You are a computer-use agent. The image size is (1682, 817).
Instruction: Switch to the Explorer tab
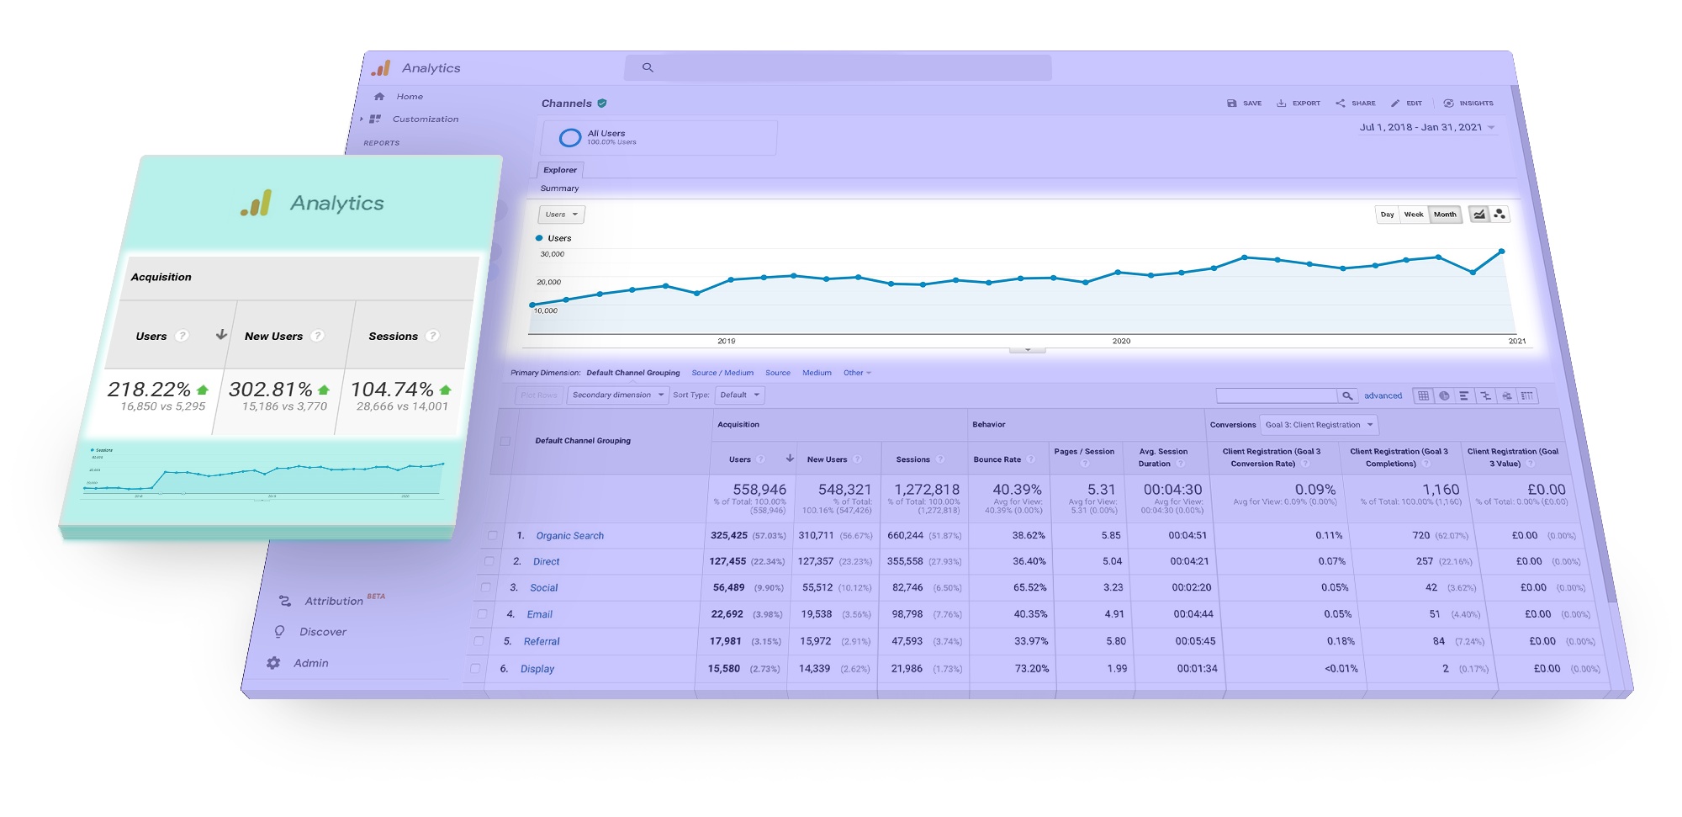[560, 170]
